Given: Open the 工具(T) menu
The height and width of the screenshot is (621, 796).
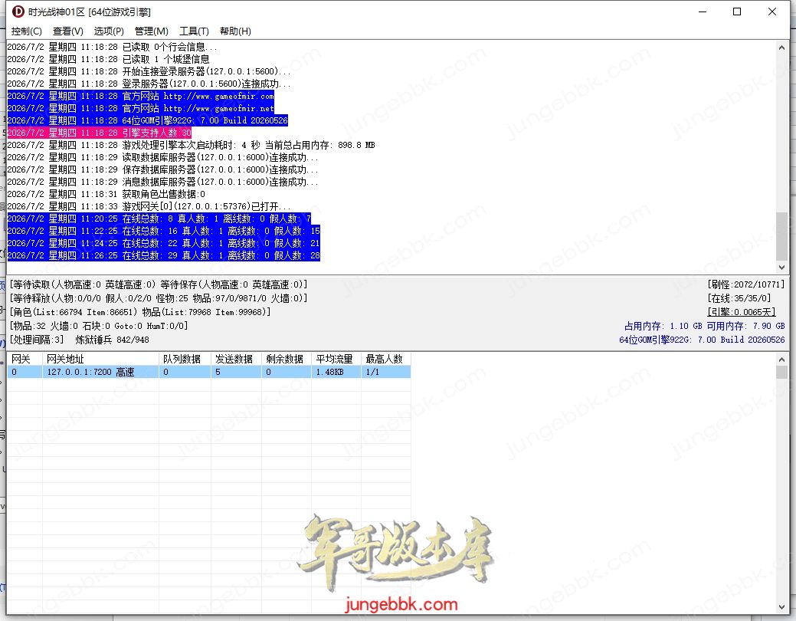Looking at the screenshot, I should [x=194, y=31].
